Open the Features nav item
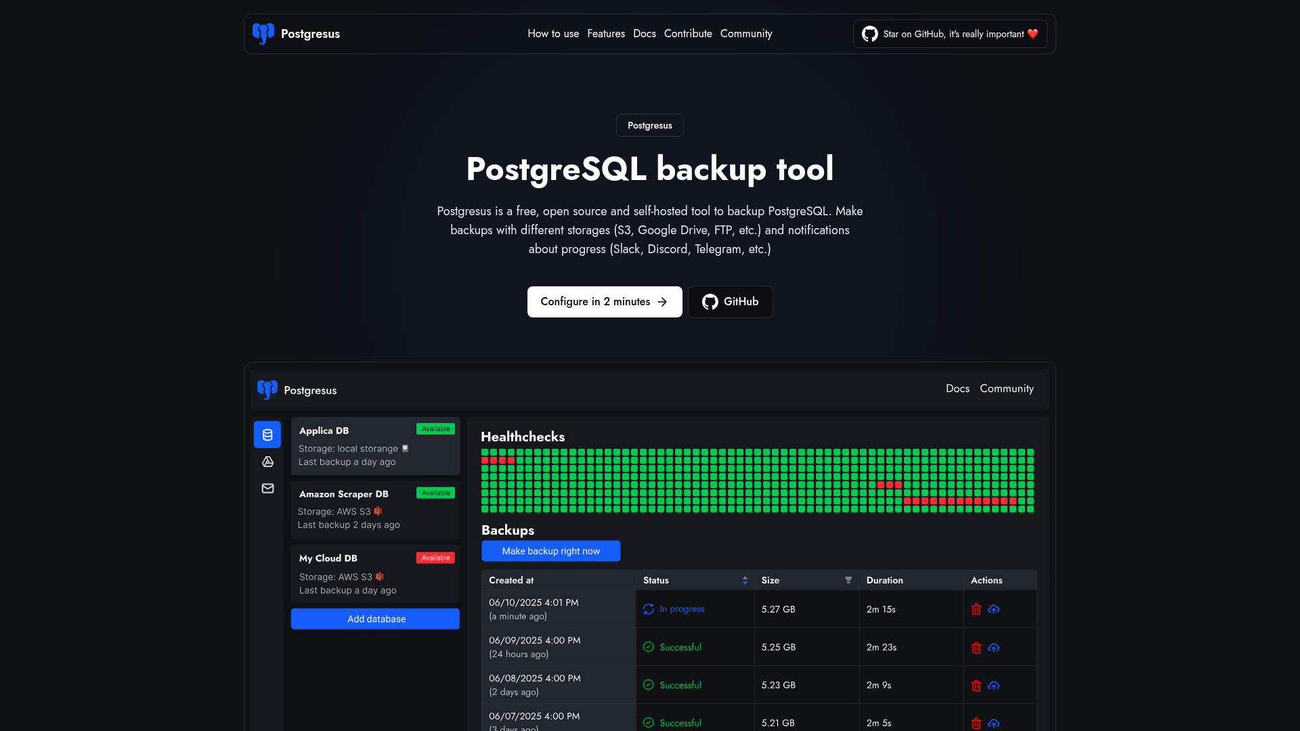Viewport: 1300px width, 731px height. [605, 34]
